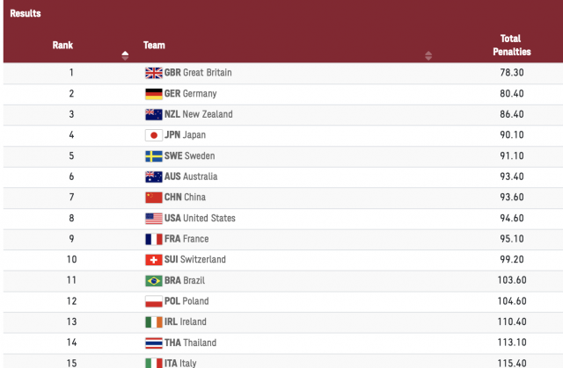Click Great Britain's 78.30 penalties value
The height and width of the screenshot is (368, 563).
pos(512,73)
